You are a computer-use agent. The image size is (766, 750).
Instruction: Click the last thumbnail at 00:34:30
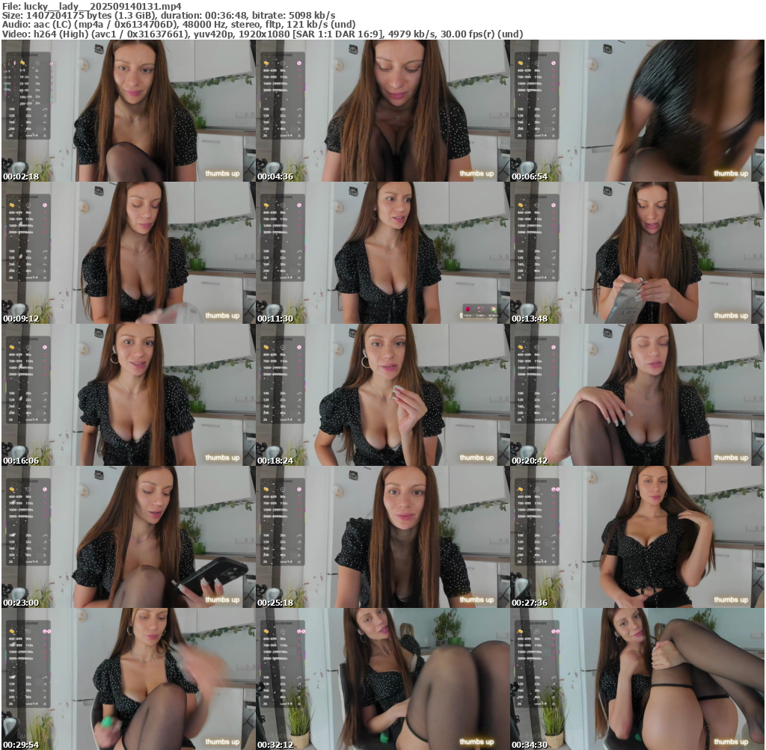point(637,679)
